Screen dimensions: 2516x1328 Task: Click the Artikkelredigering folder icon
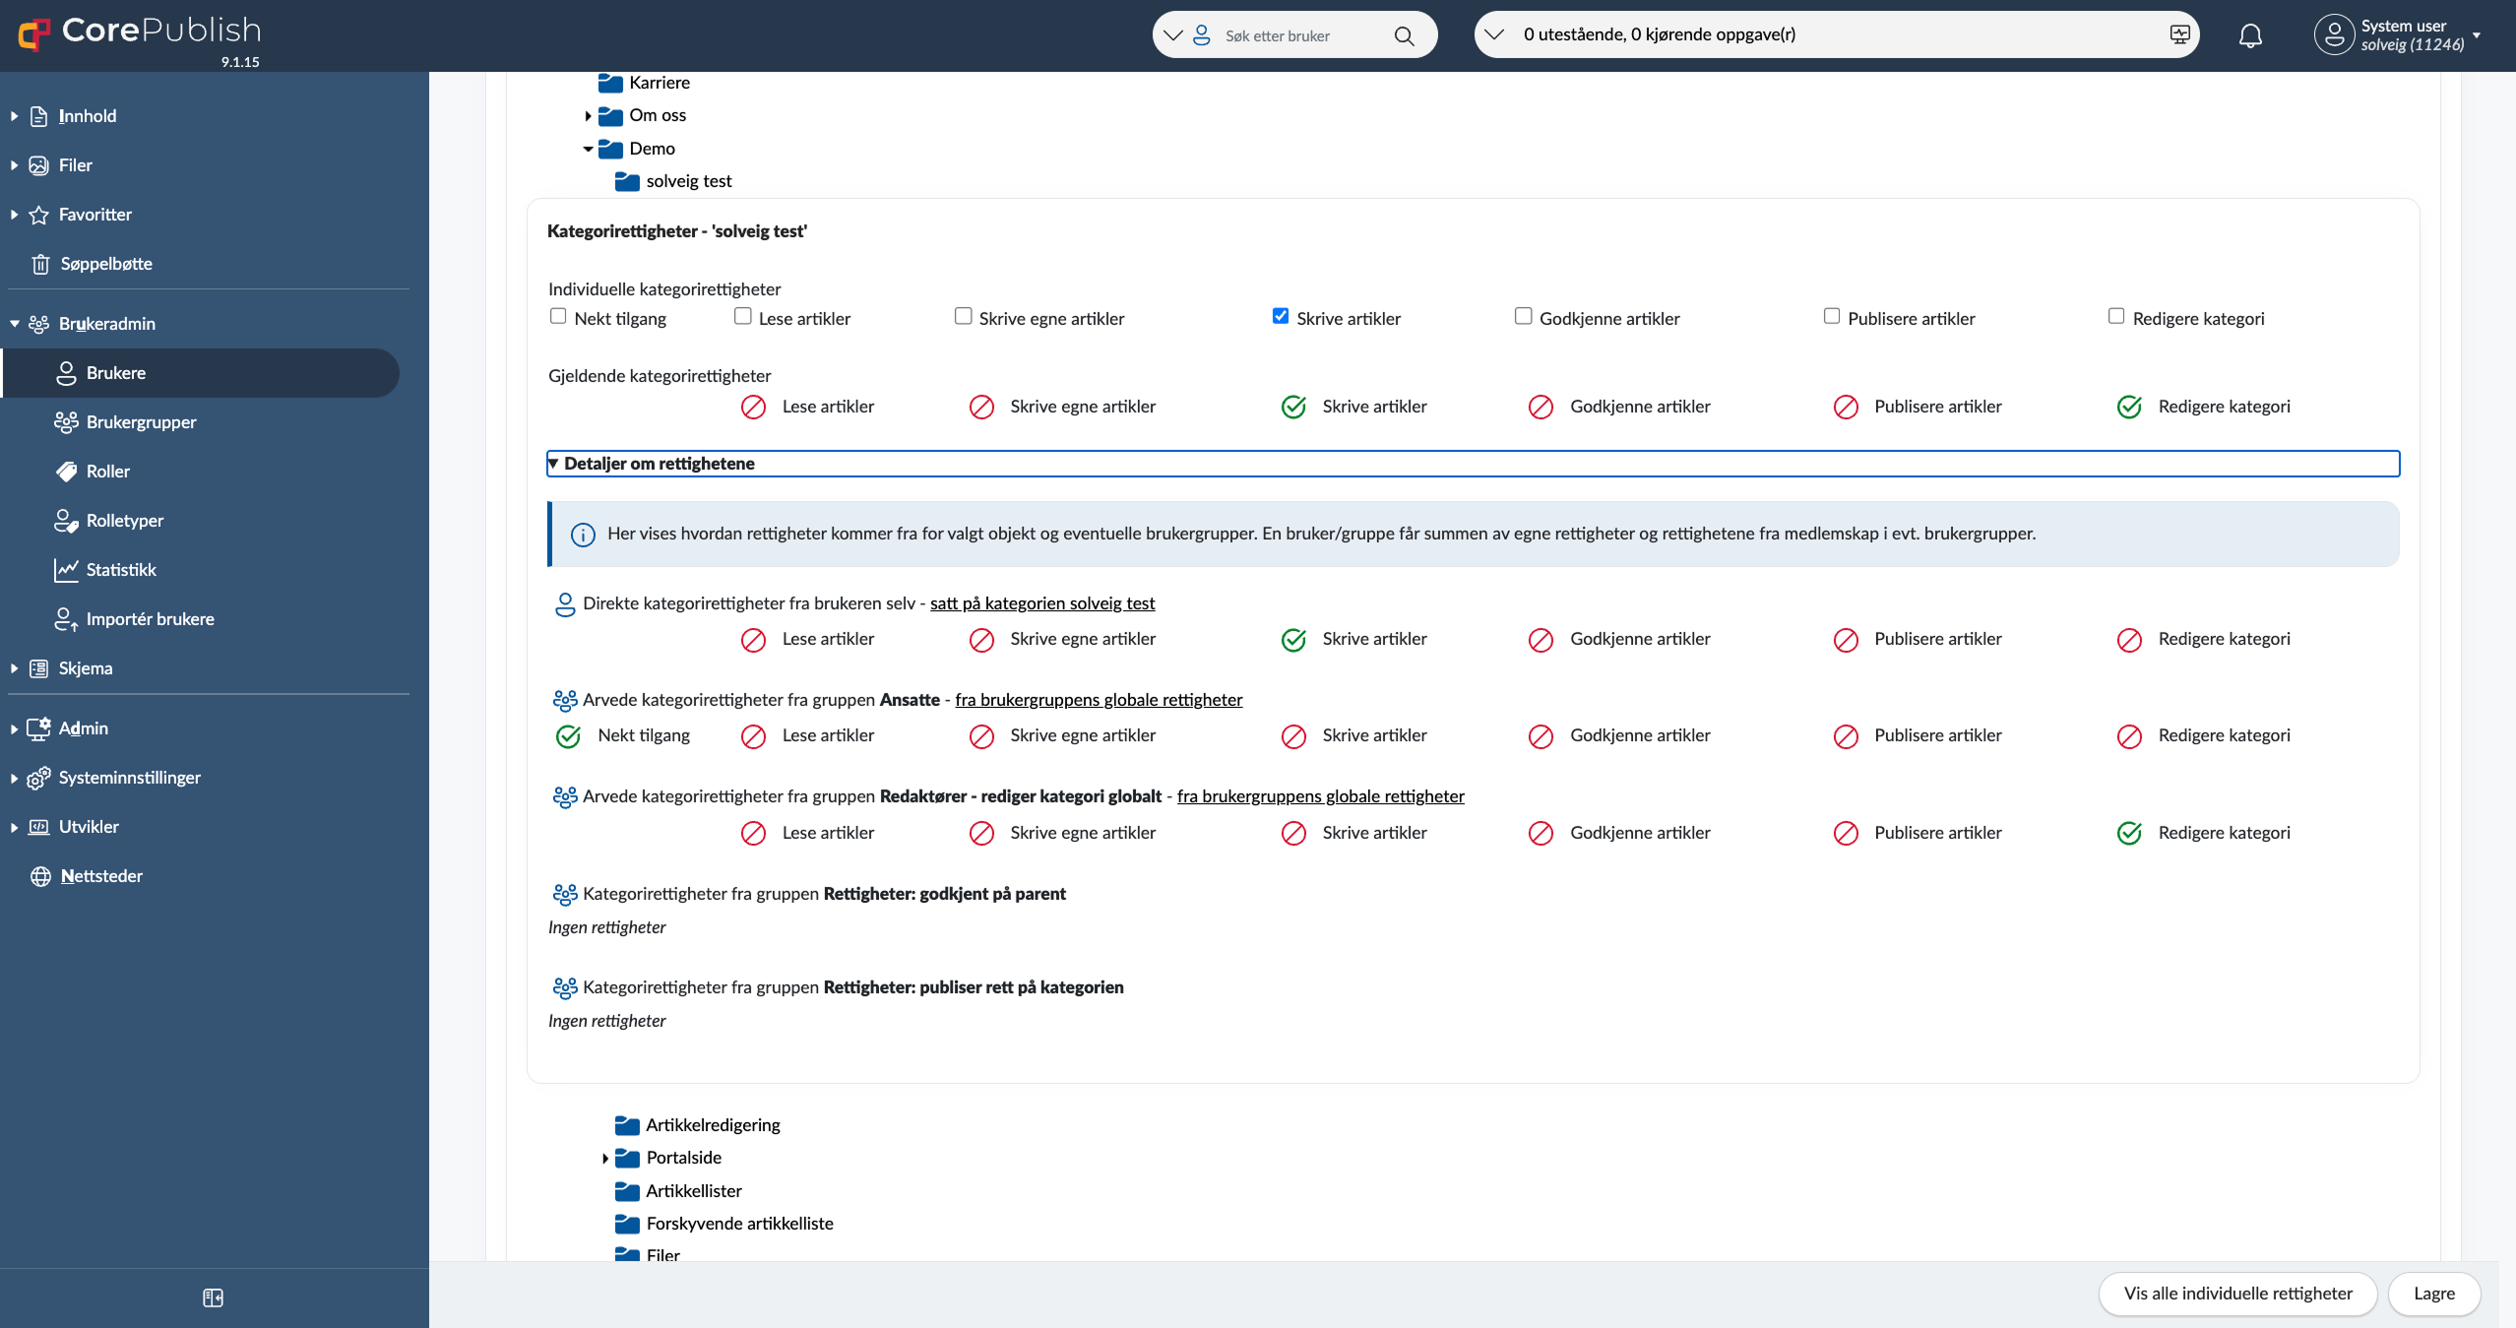click(x=627, y=1125)
